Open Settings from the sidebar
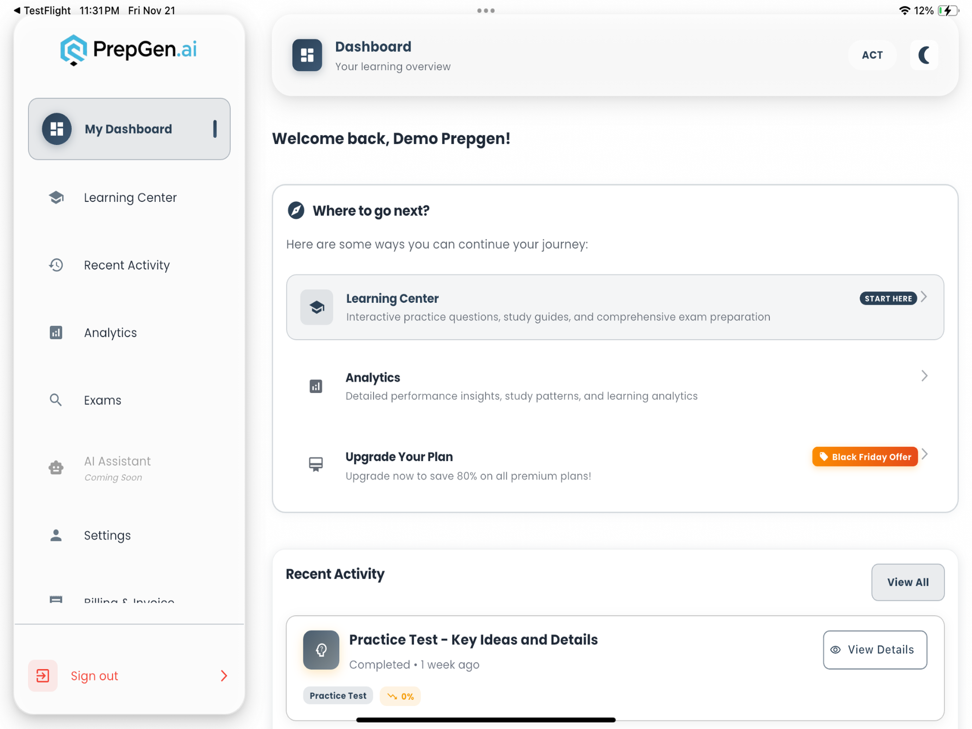972x729 pixels. (129, 535)
